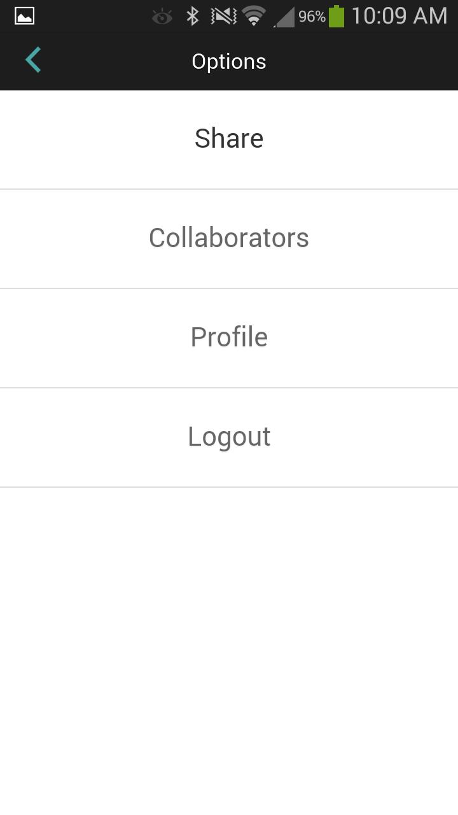The width and height of the screenshot is (458, 815).
Task: Tap the Bluetooth status icon
Action: [192, 16]
